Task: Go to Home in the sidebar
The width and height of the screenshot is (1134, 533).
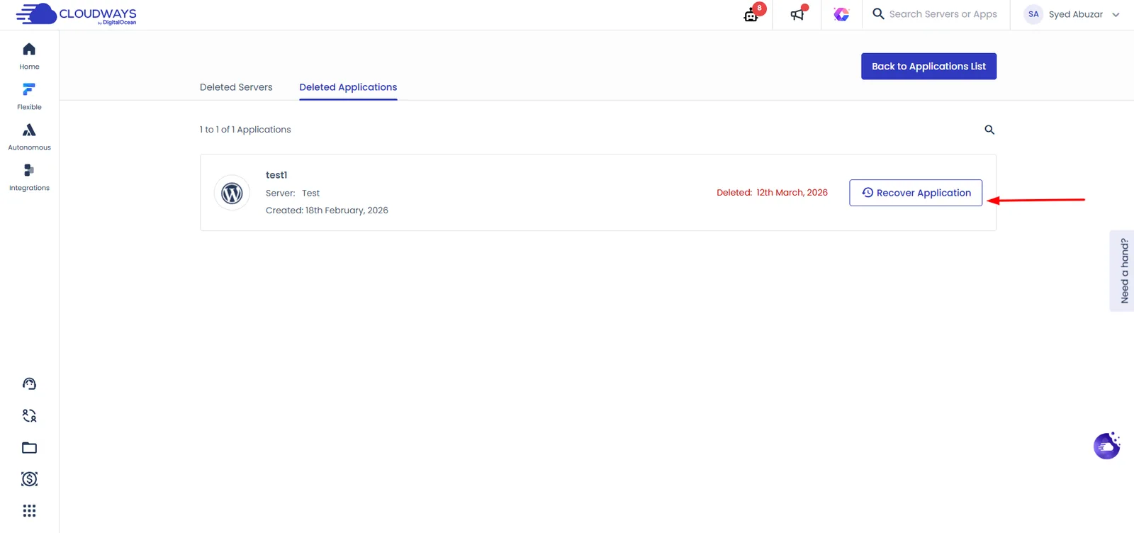Action: coord(29,56)
